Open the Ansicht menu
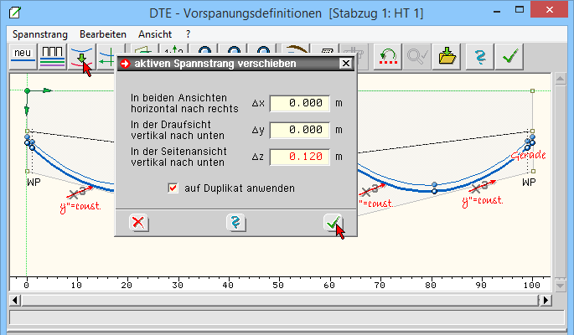 tap(154, 33)
